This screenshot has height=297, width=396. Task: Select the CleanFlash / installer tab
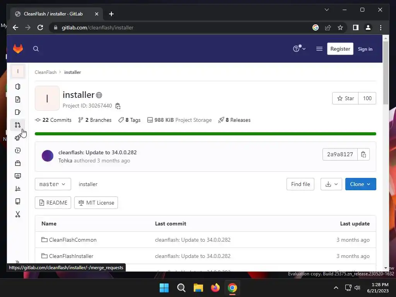coord(56,14)
